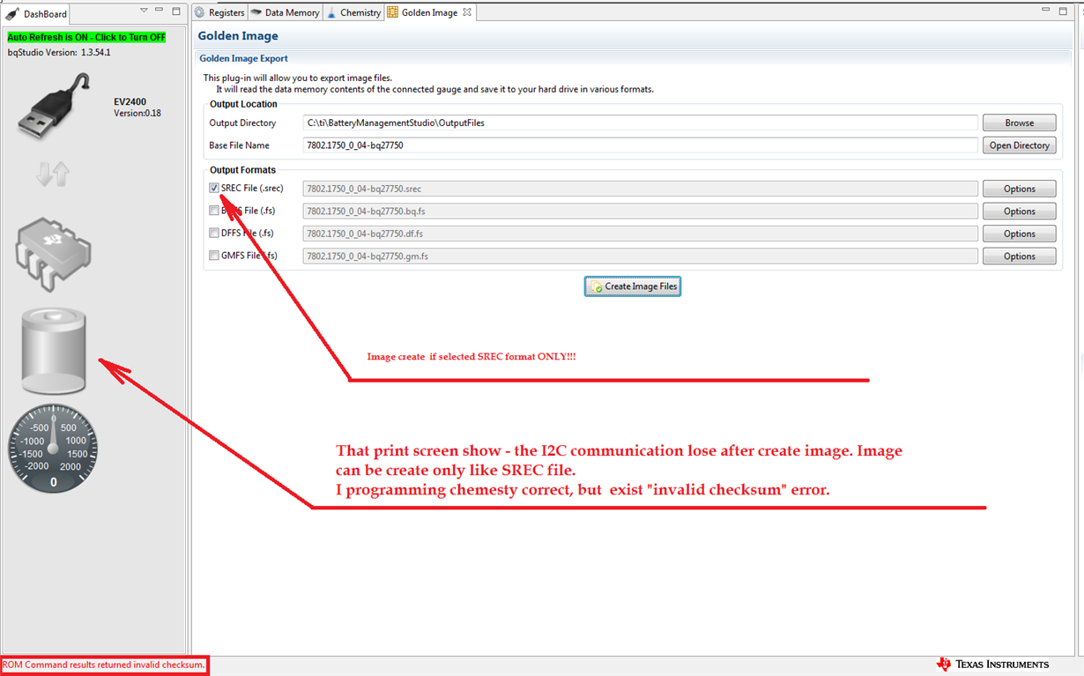Click the BQFS file name field
This screenshot has width=1084, height=676.
[641, 212]
